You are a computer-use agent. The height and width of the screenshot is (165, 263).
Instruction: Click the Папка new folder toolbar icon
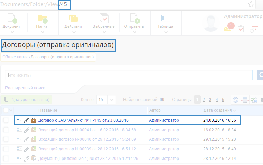coord(43,18)
